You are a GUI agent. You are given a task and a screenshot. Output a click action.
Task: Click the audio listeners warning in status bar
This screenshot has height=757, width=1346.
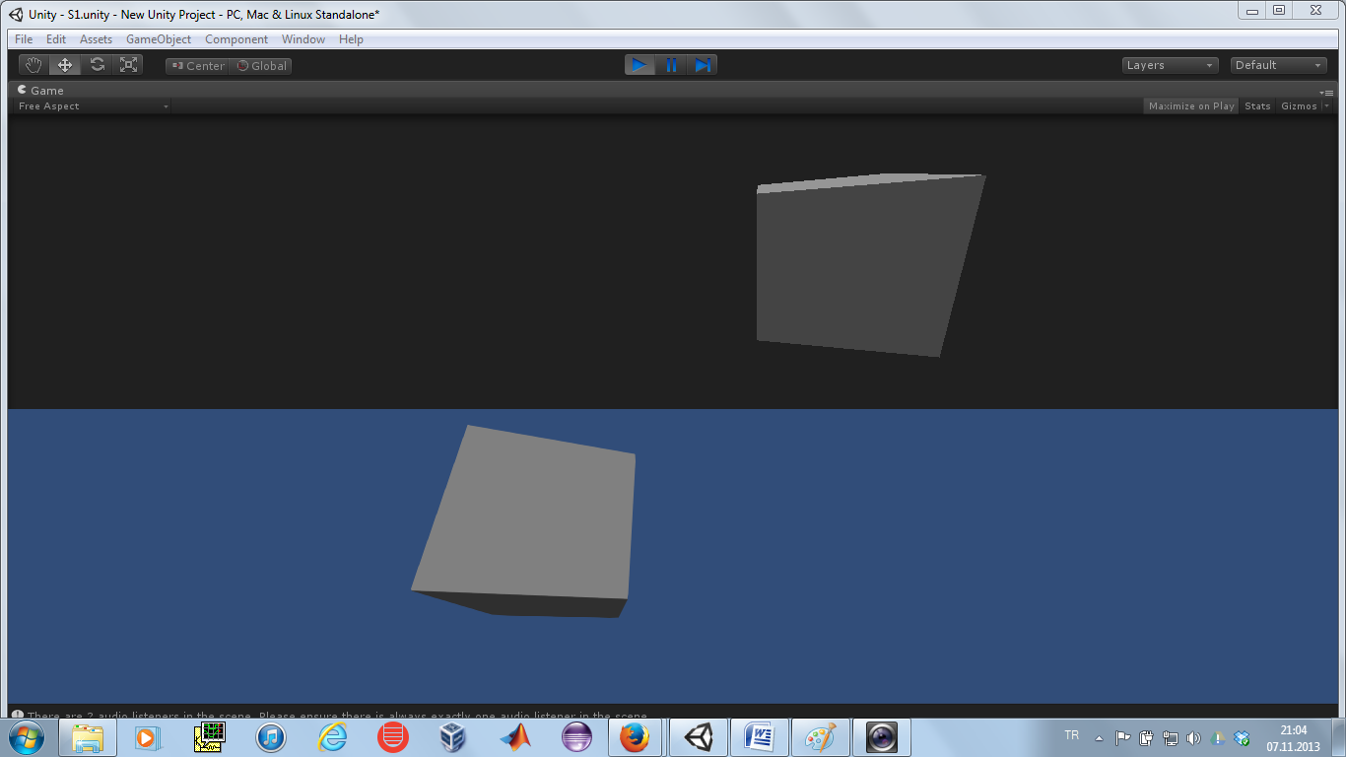click(x=335, y=715)
